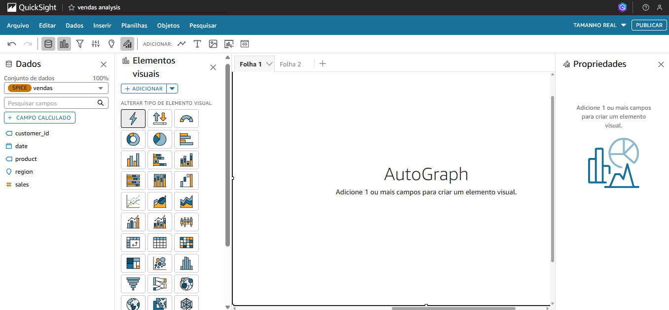Click the + CAMPO CALCULADO button
The image size is (669, 310).
(40, 118)
